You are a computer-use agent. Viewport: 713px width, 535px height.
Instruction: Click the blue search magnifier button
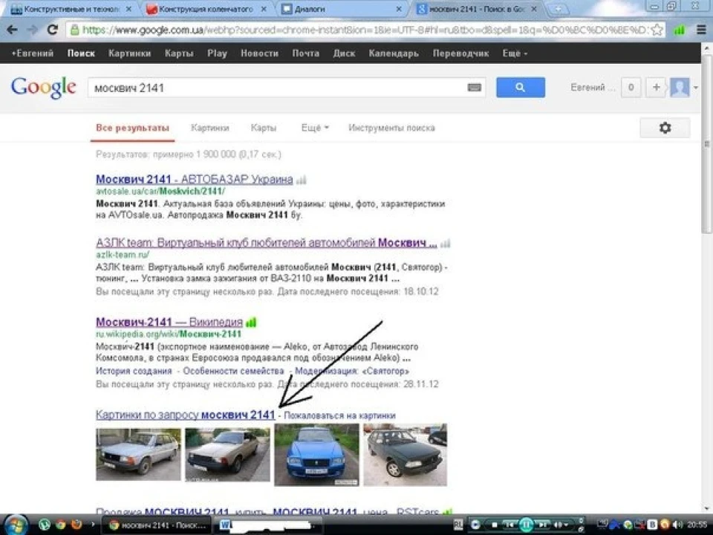click(521, 88)
